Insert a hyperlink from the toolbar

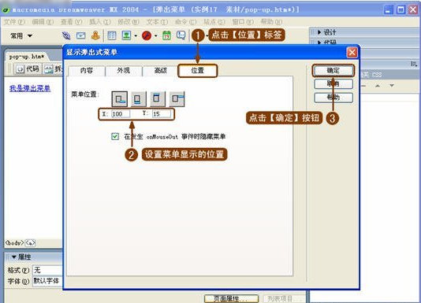coord(66,35)
